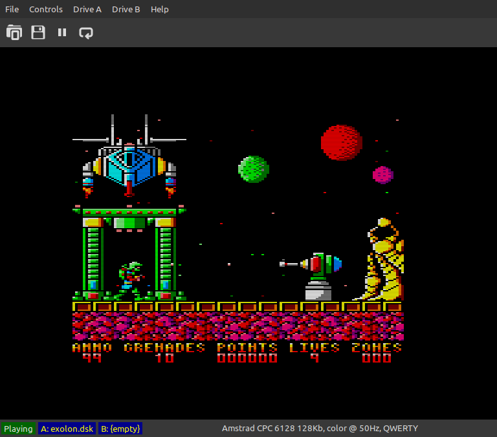Open the File menu
This screenshot has height=437, width=497.
point(12,9)
